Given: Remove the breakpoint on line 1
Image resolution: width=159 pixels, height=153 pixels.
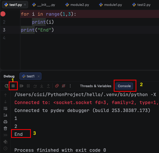Looking at the screenshot, I should pyautogui.click(x=3, y=14).
